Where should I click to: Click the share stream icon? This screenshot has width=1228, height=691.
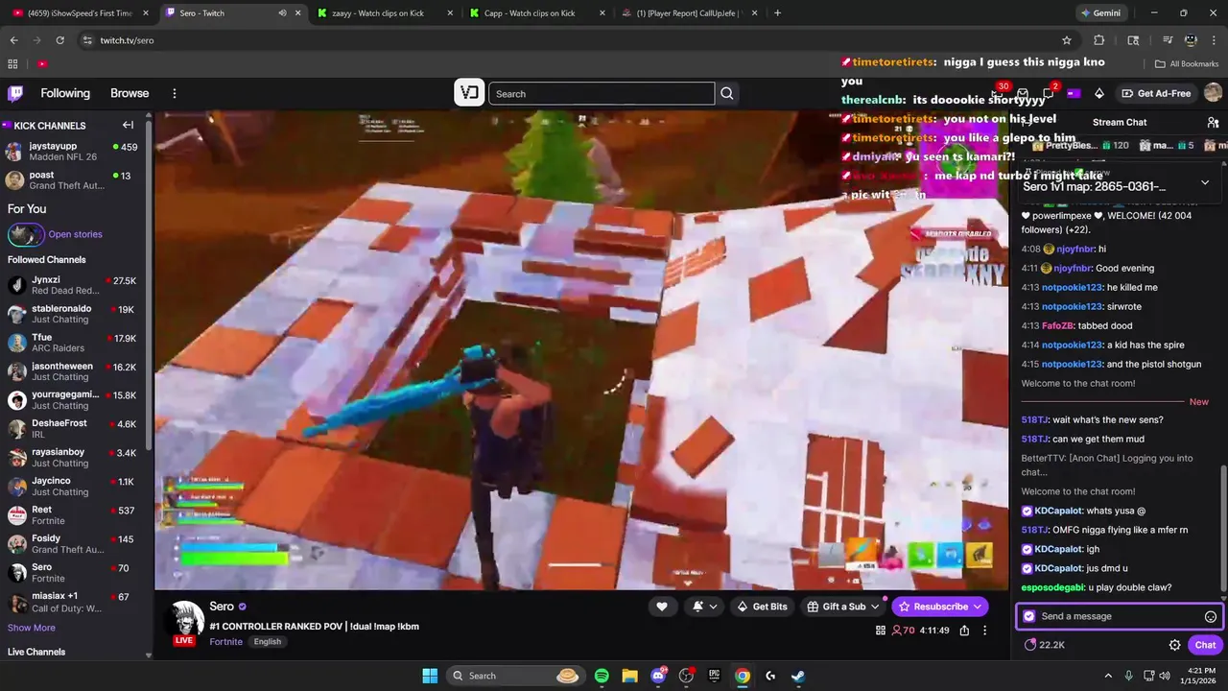(964, 631)
